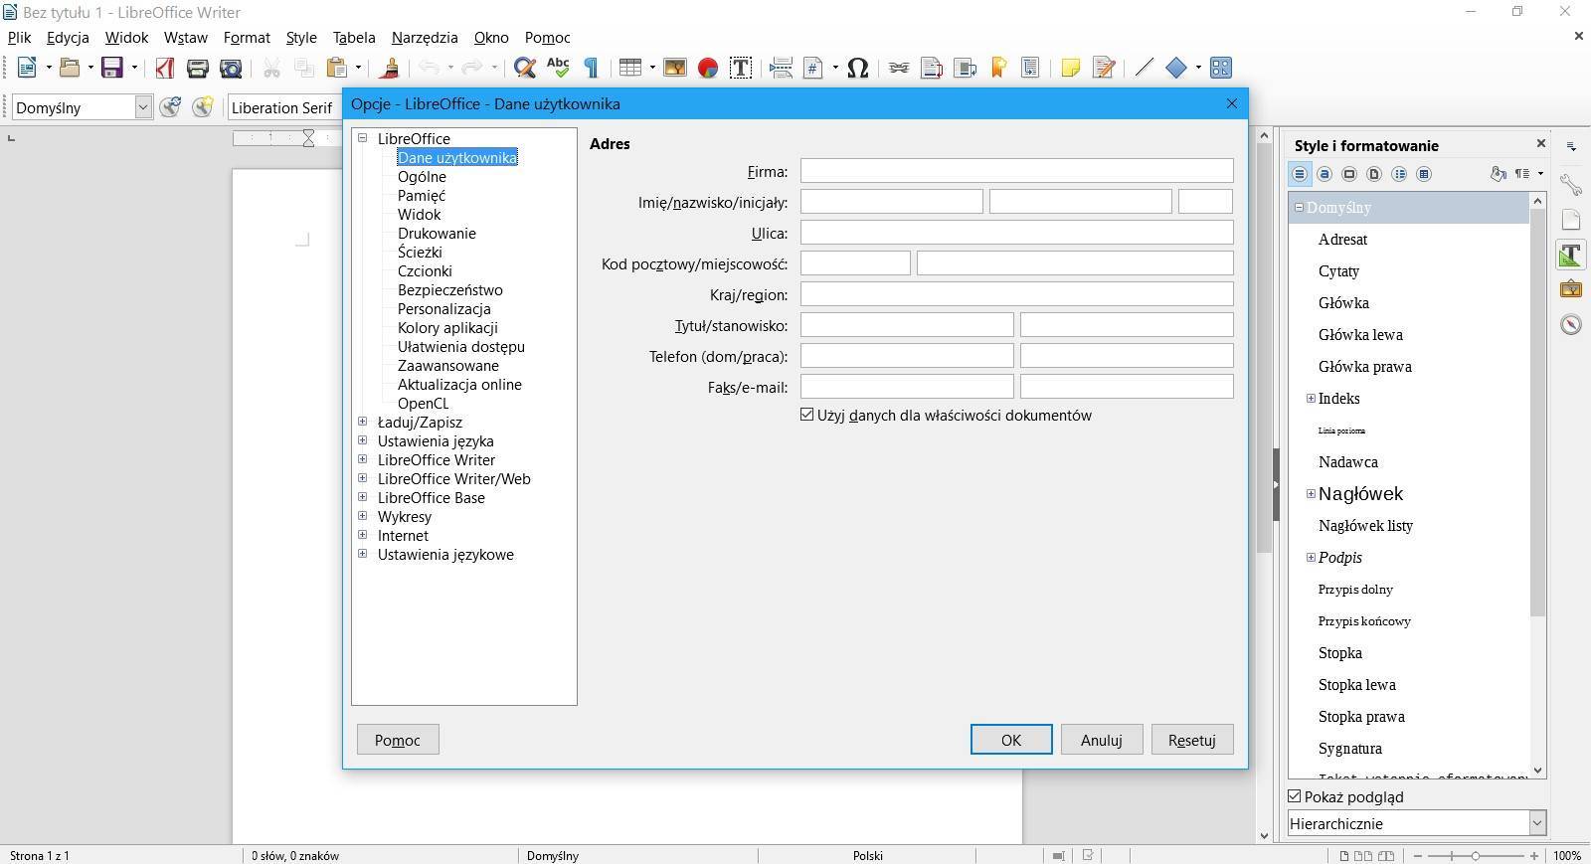Click the Insert cross-reference icon

(x=1030, y=68)
